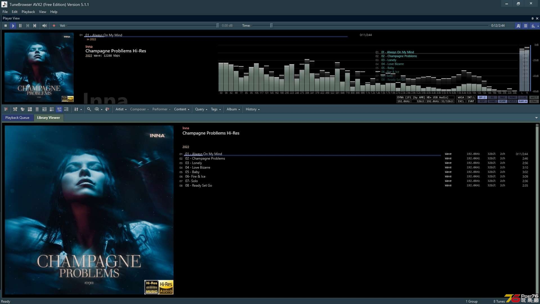Toggle the VST3 indicator
Image resolution: width=540 pixels, height=304 pixels.
point(513,101)
